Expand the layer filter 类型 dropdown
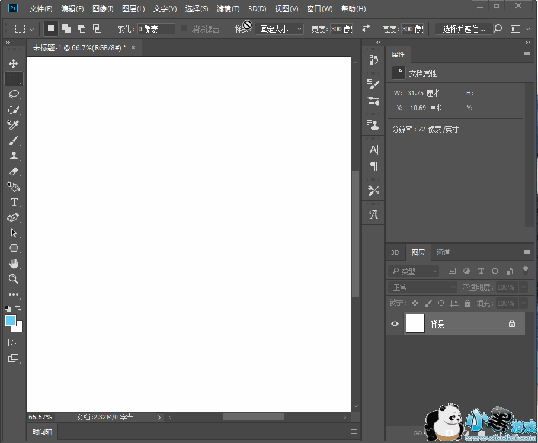This screenshot has width=538, height=443. [414, 271]
